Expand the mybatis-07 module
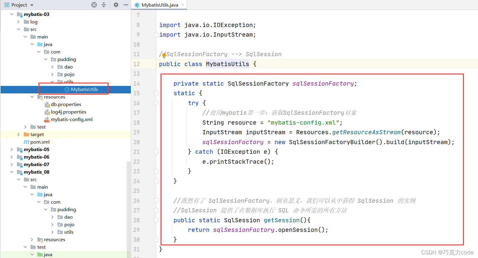478x258 pixels. 11,164
